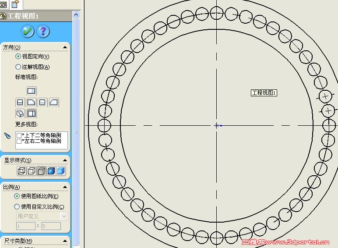This screenshot has height=248, width=338.
Task: Collapse the 显示样式(S) section
Action: click(65, 160)
